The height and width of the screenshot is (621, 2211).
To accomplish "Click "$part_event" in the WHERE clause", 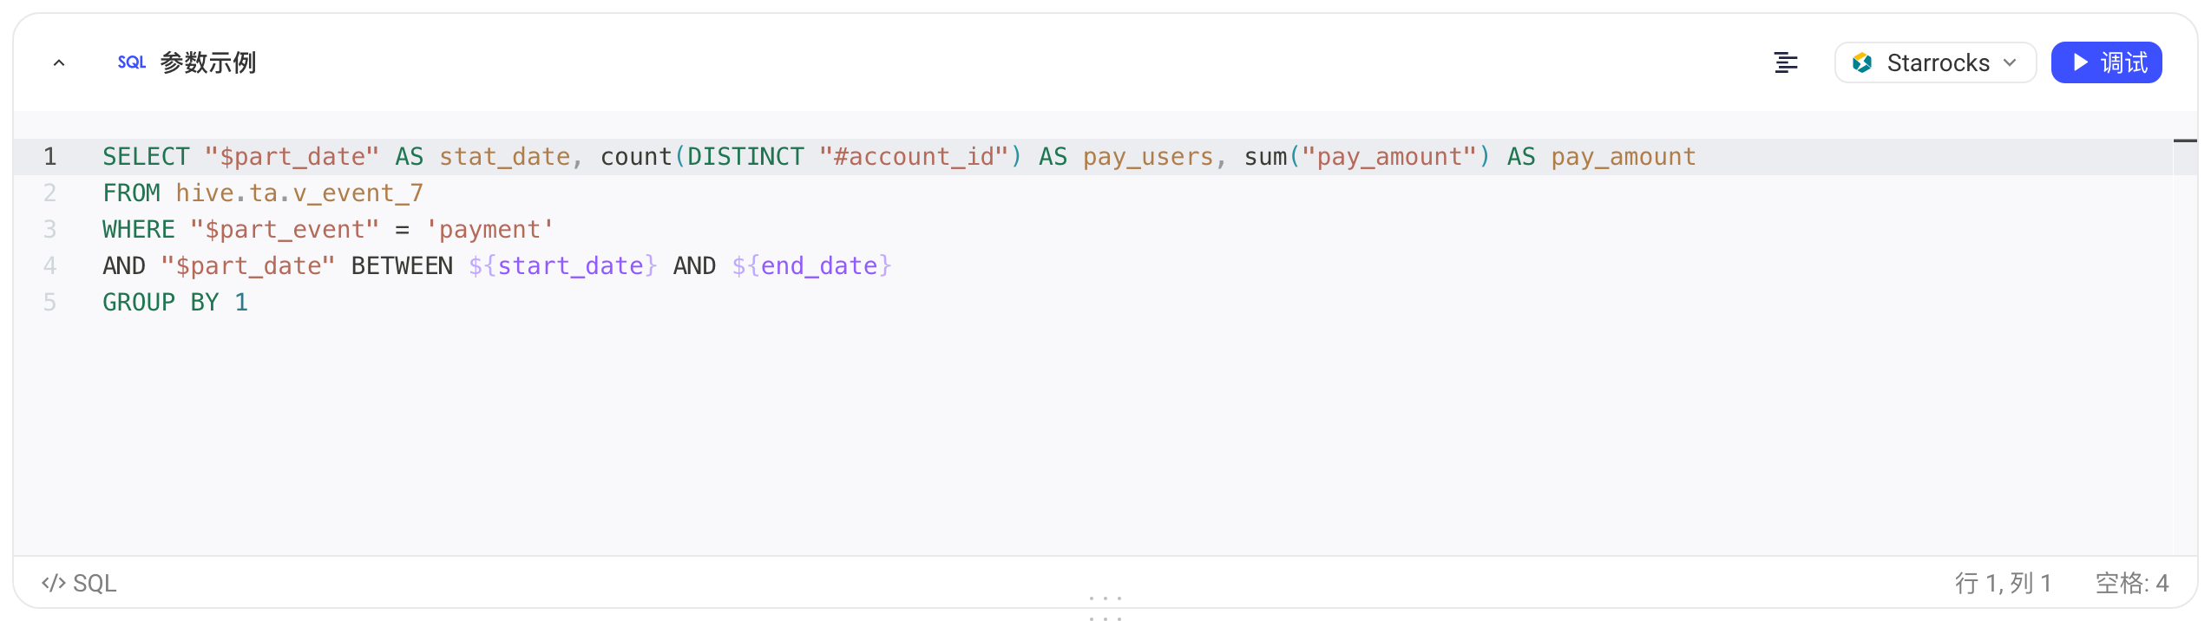I will [x=285, y=230].
